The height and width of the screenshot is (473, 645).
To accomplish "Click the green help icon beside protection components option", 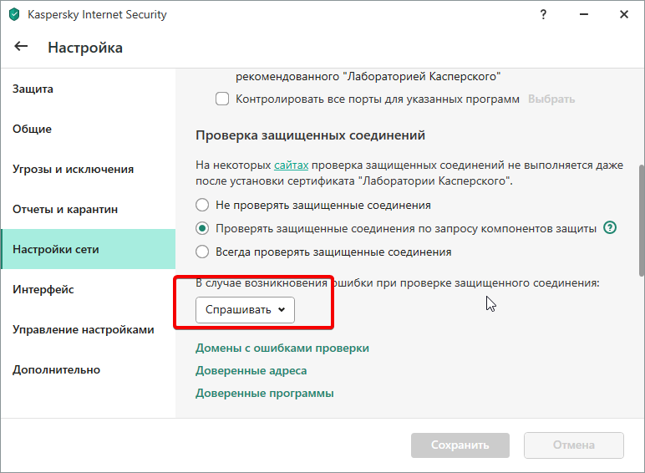I will 610,227.
